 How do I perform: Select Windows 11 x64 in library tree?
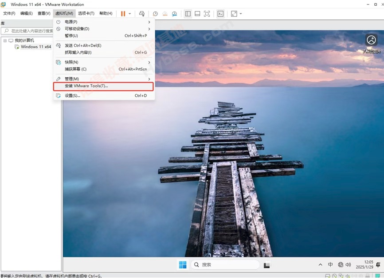(35, 47)
